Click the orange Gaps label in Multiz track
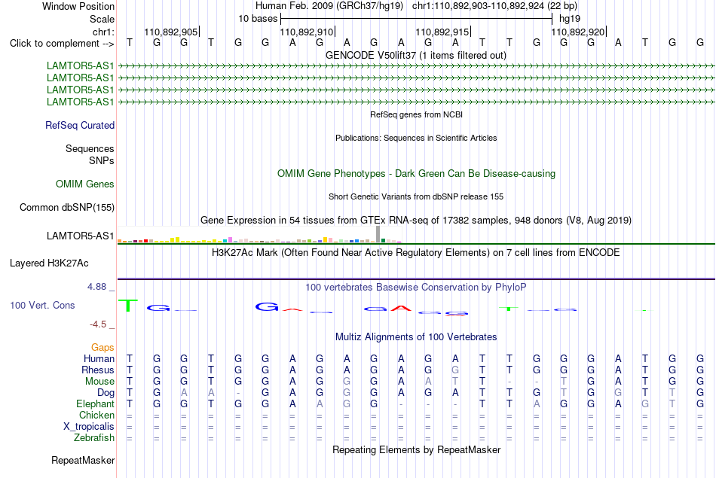Viewport: 716px width, 478px height. click(x=103, y=348)
